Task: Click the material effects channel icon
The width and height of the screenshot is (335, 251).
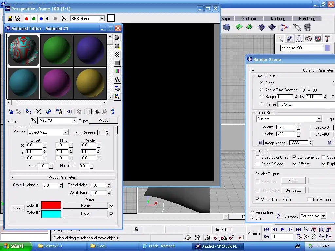Action: (x=69, y=112)
